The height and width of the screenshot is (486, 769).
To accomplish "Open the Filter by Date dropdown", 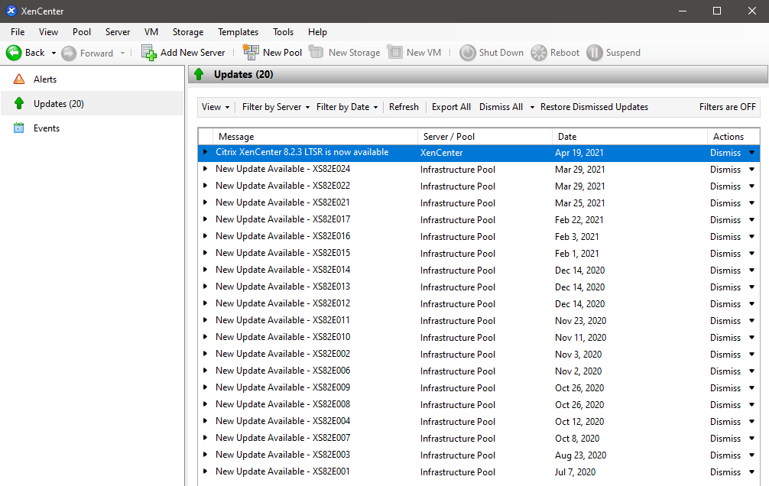I will 347,107.
